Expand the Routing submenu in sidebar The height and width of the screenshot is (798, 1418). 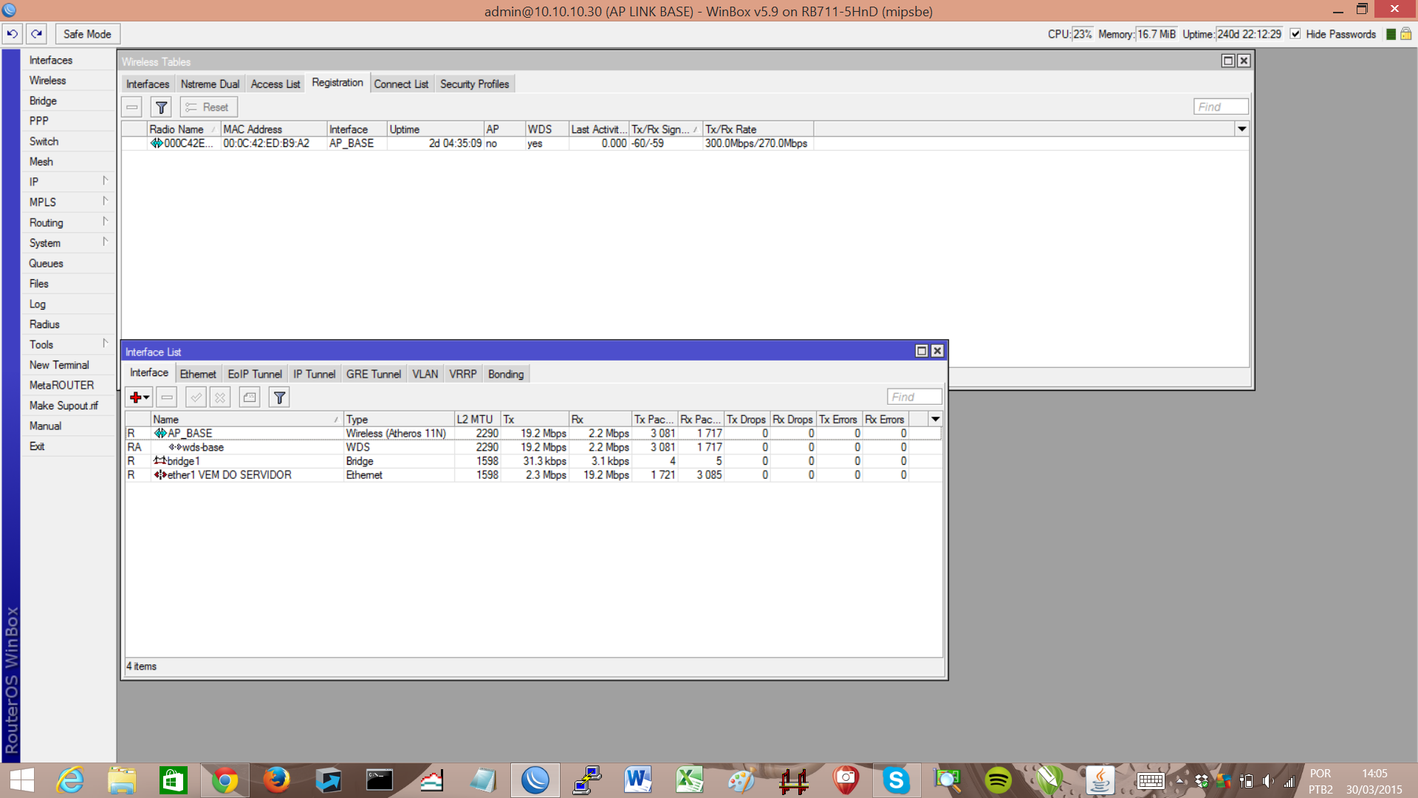click(66, 222)
